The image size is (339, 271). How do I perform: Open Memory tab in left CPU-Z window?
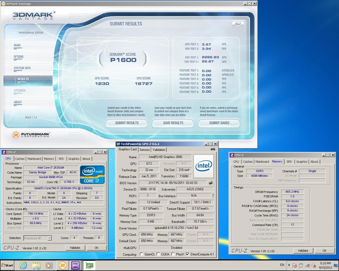(x=49, y=159)
